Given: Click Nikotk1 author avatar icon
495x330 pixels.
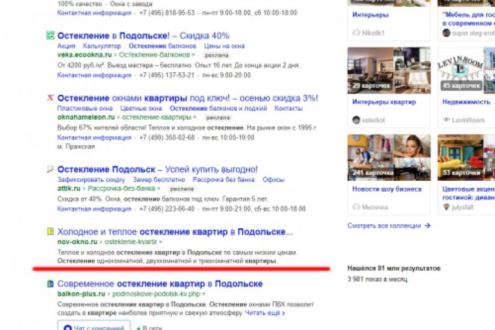Looking at the screenshot, I should tap(356, 32).
